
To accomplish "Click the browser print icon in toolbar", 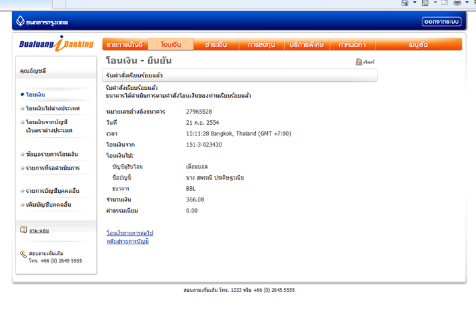I will tap(457, 3).
